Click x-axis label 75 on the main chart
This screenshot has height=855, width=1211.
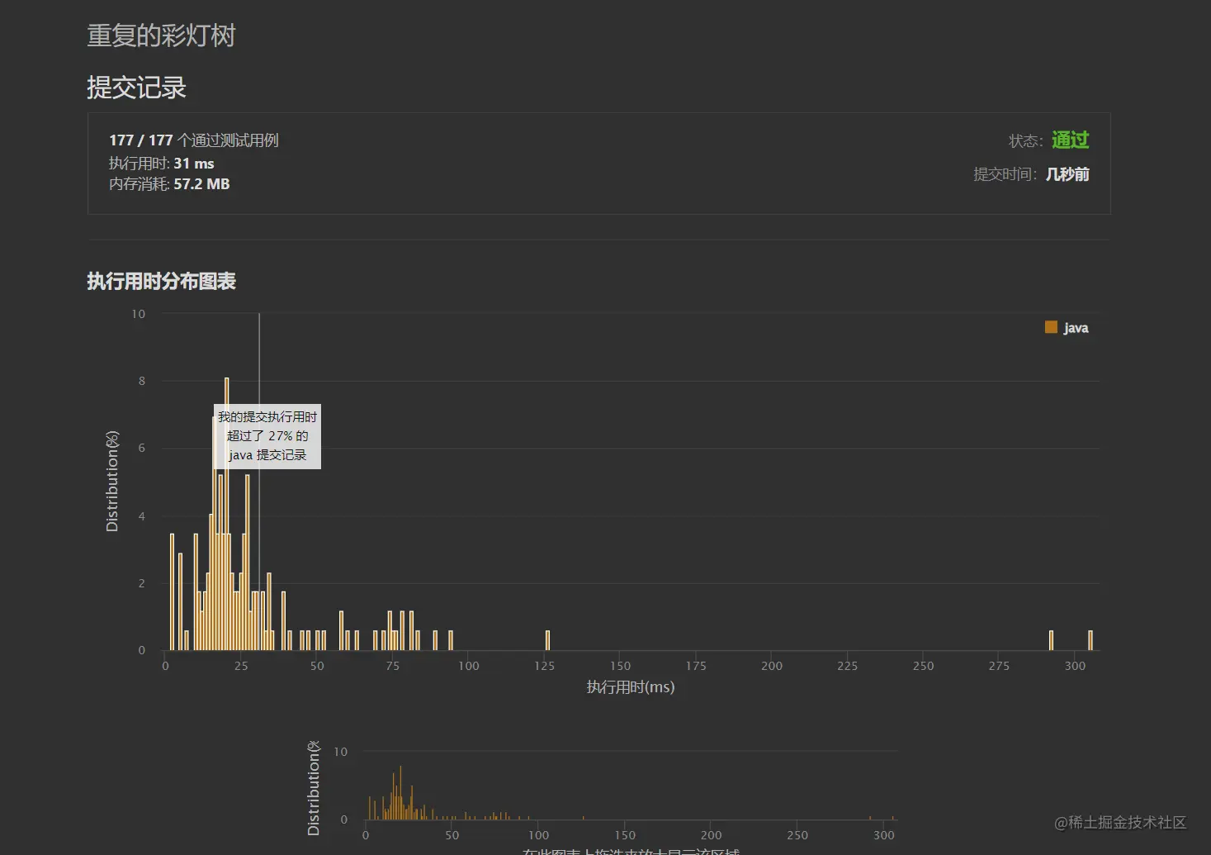pyautogui.click(x=393, y=666)
